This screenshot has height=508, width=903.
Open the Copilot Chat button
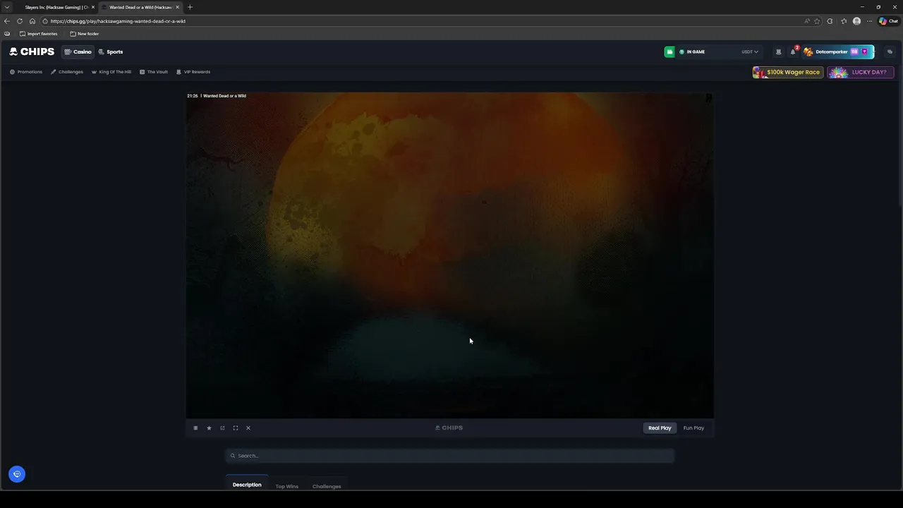pyautogui.click(x=887, y=21)
